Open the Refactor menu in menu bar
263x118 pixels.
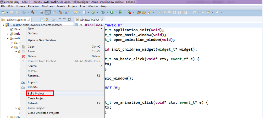click(x=33, y=6)
